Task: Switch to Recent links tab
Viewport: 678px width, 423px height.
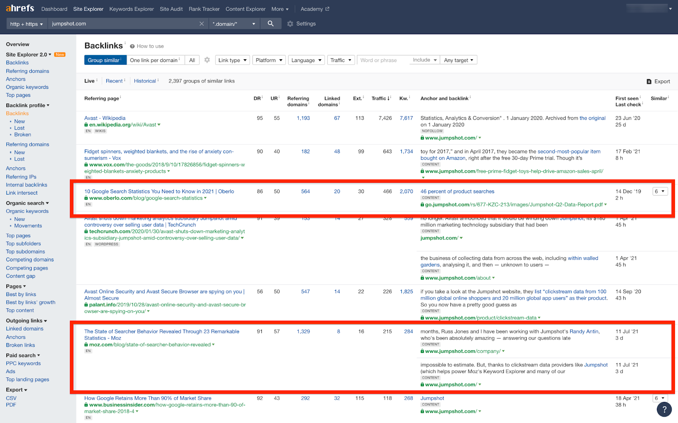Action: (114, 81)
